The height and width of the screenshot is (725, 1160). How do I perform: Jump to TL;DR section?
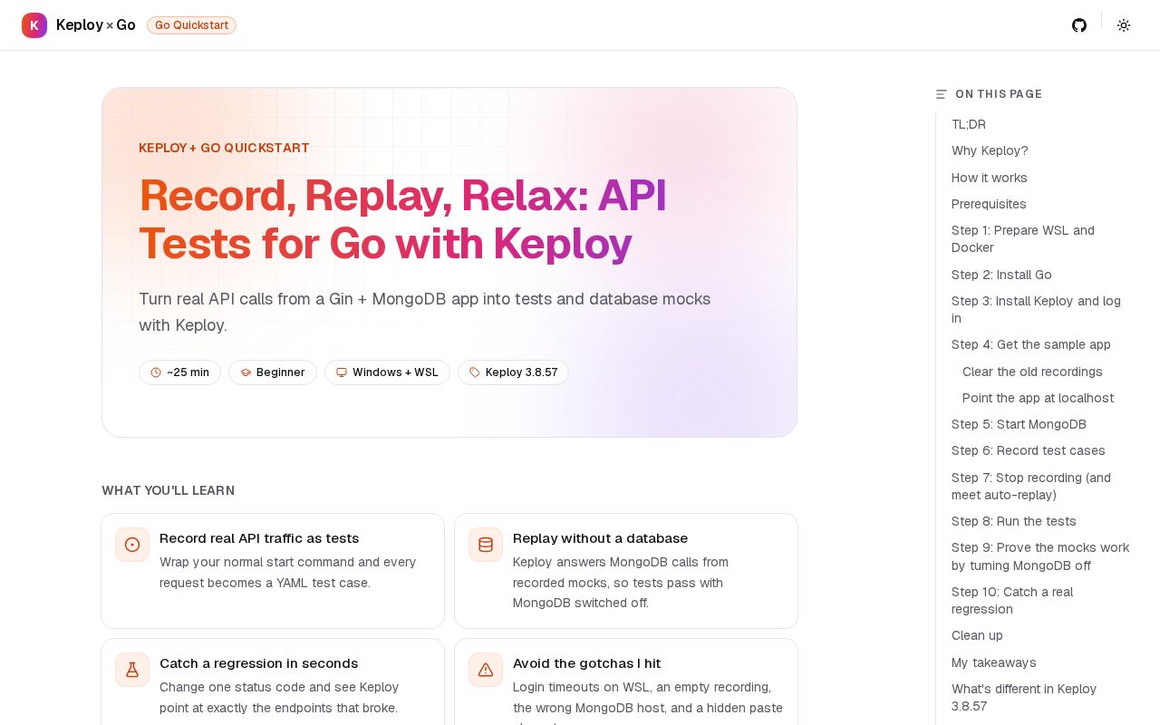pos(969,124)
